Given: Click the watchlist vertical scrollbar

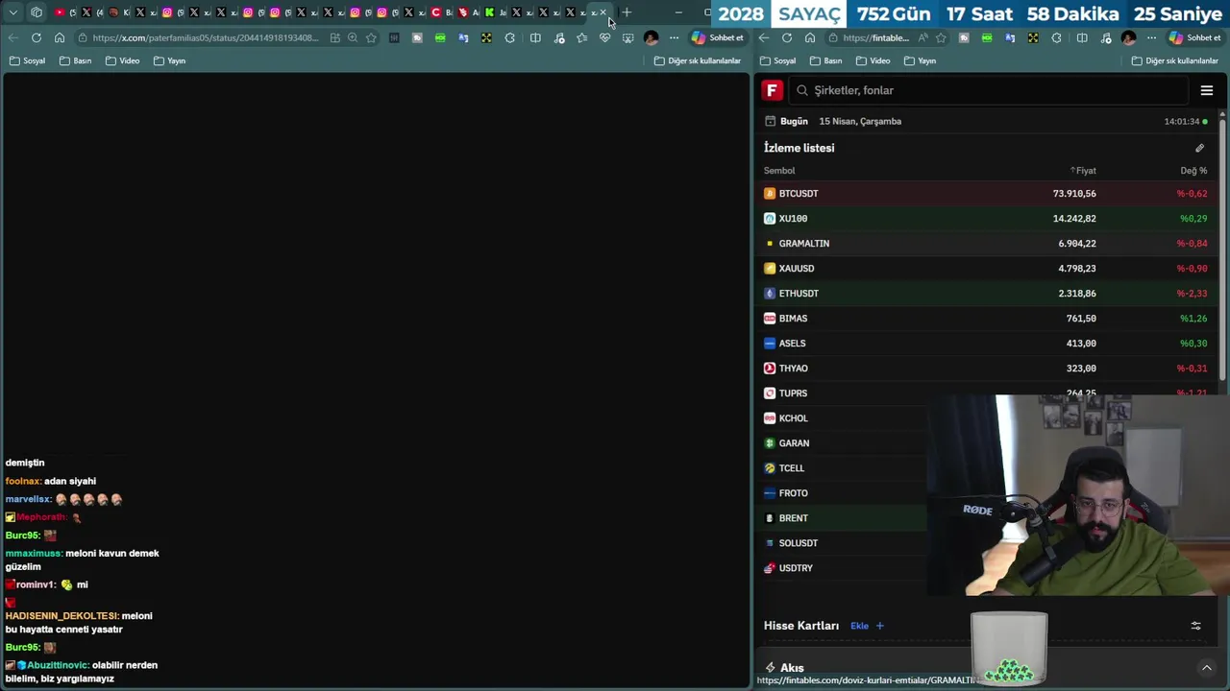Looking at the screenshot, I should pos(1222,248).
